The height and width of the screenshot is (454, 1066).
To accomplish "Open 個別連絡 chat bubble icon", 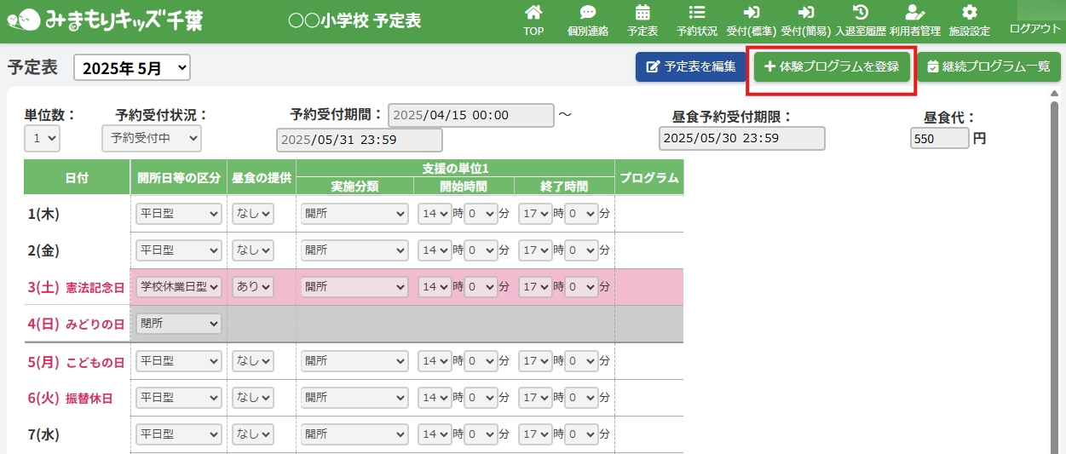I will click(x=587, y=14).
